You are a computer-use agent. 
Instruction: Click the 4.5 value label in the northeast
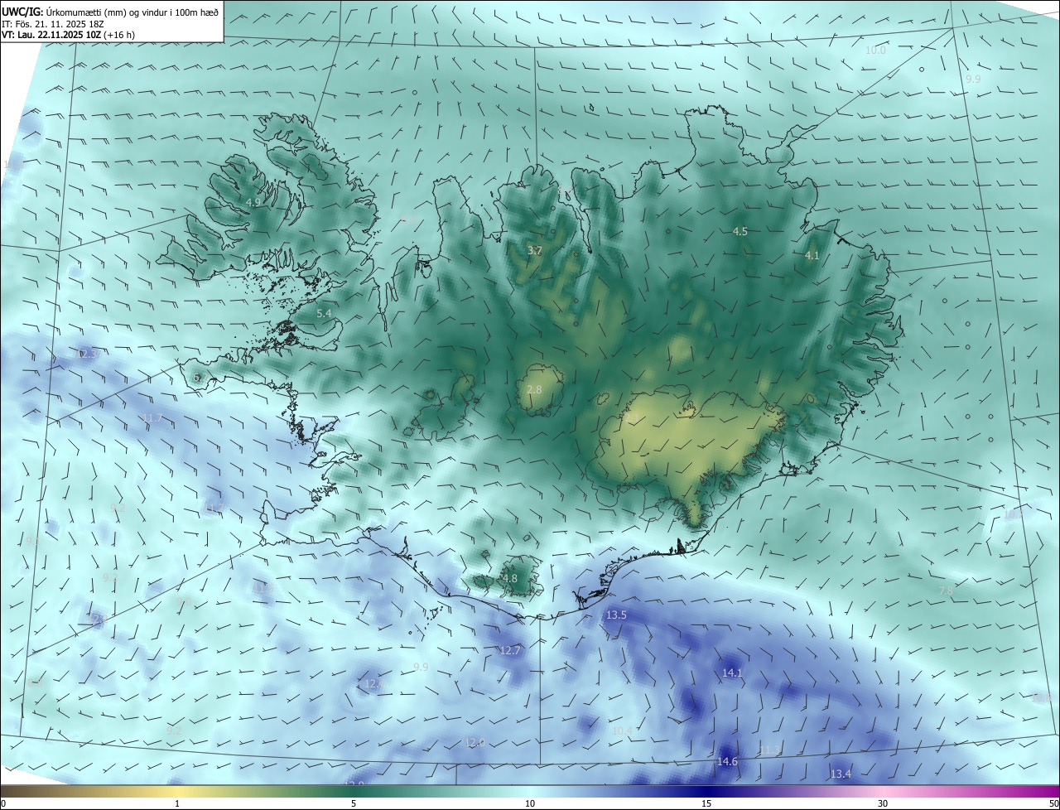tap(740, 232)
